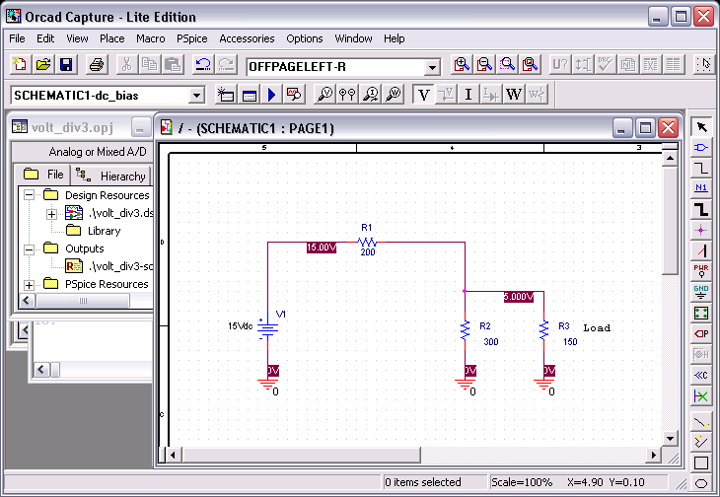Viewport: 720px width, 497px height.
Task: Open the Macro menu
Action: (x=151, y=38)
